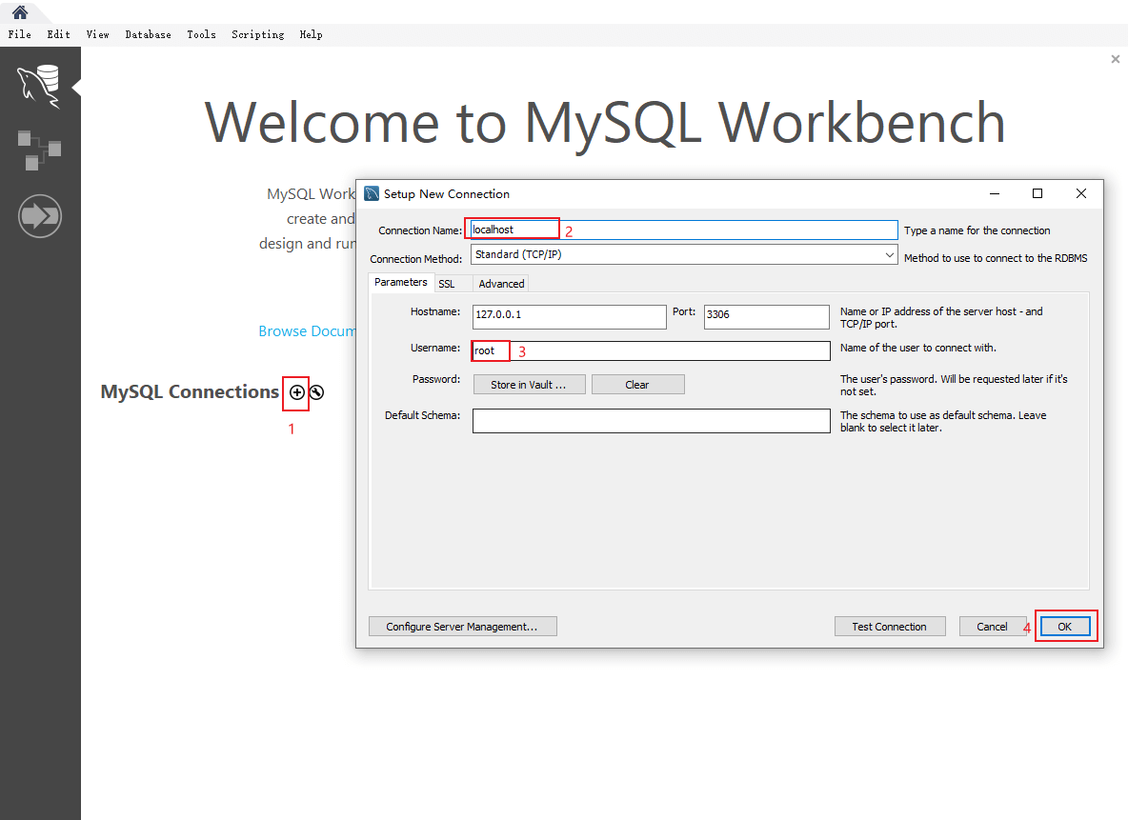The image size is (1128, 820).
Task: Click the Port input field
Action: pyautogui.click(x=766, y=316)
